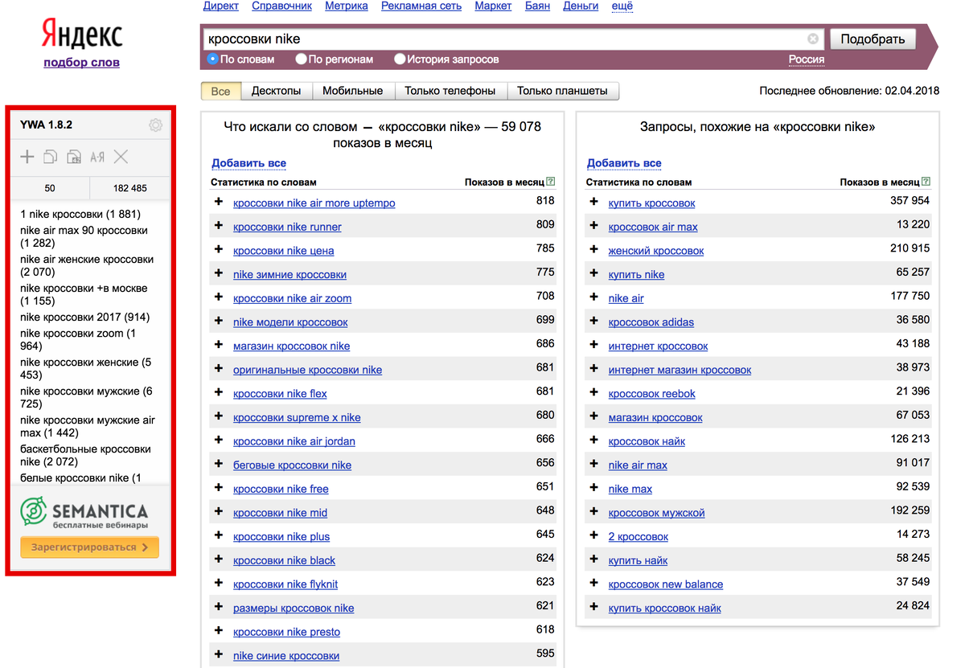965x668 pixels.
Task: Open the 'кроссовки nike air jordan' query link
Action: (294, 441)
